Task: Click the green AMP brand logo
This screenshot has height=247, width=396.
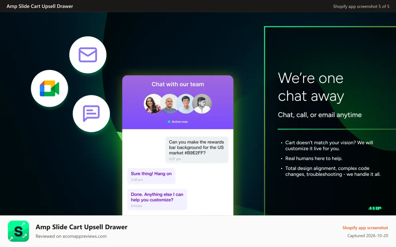Action: 375,208
